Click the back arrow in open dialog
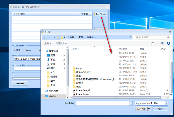 (44, 38)
